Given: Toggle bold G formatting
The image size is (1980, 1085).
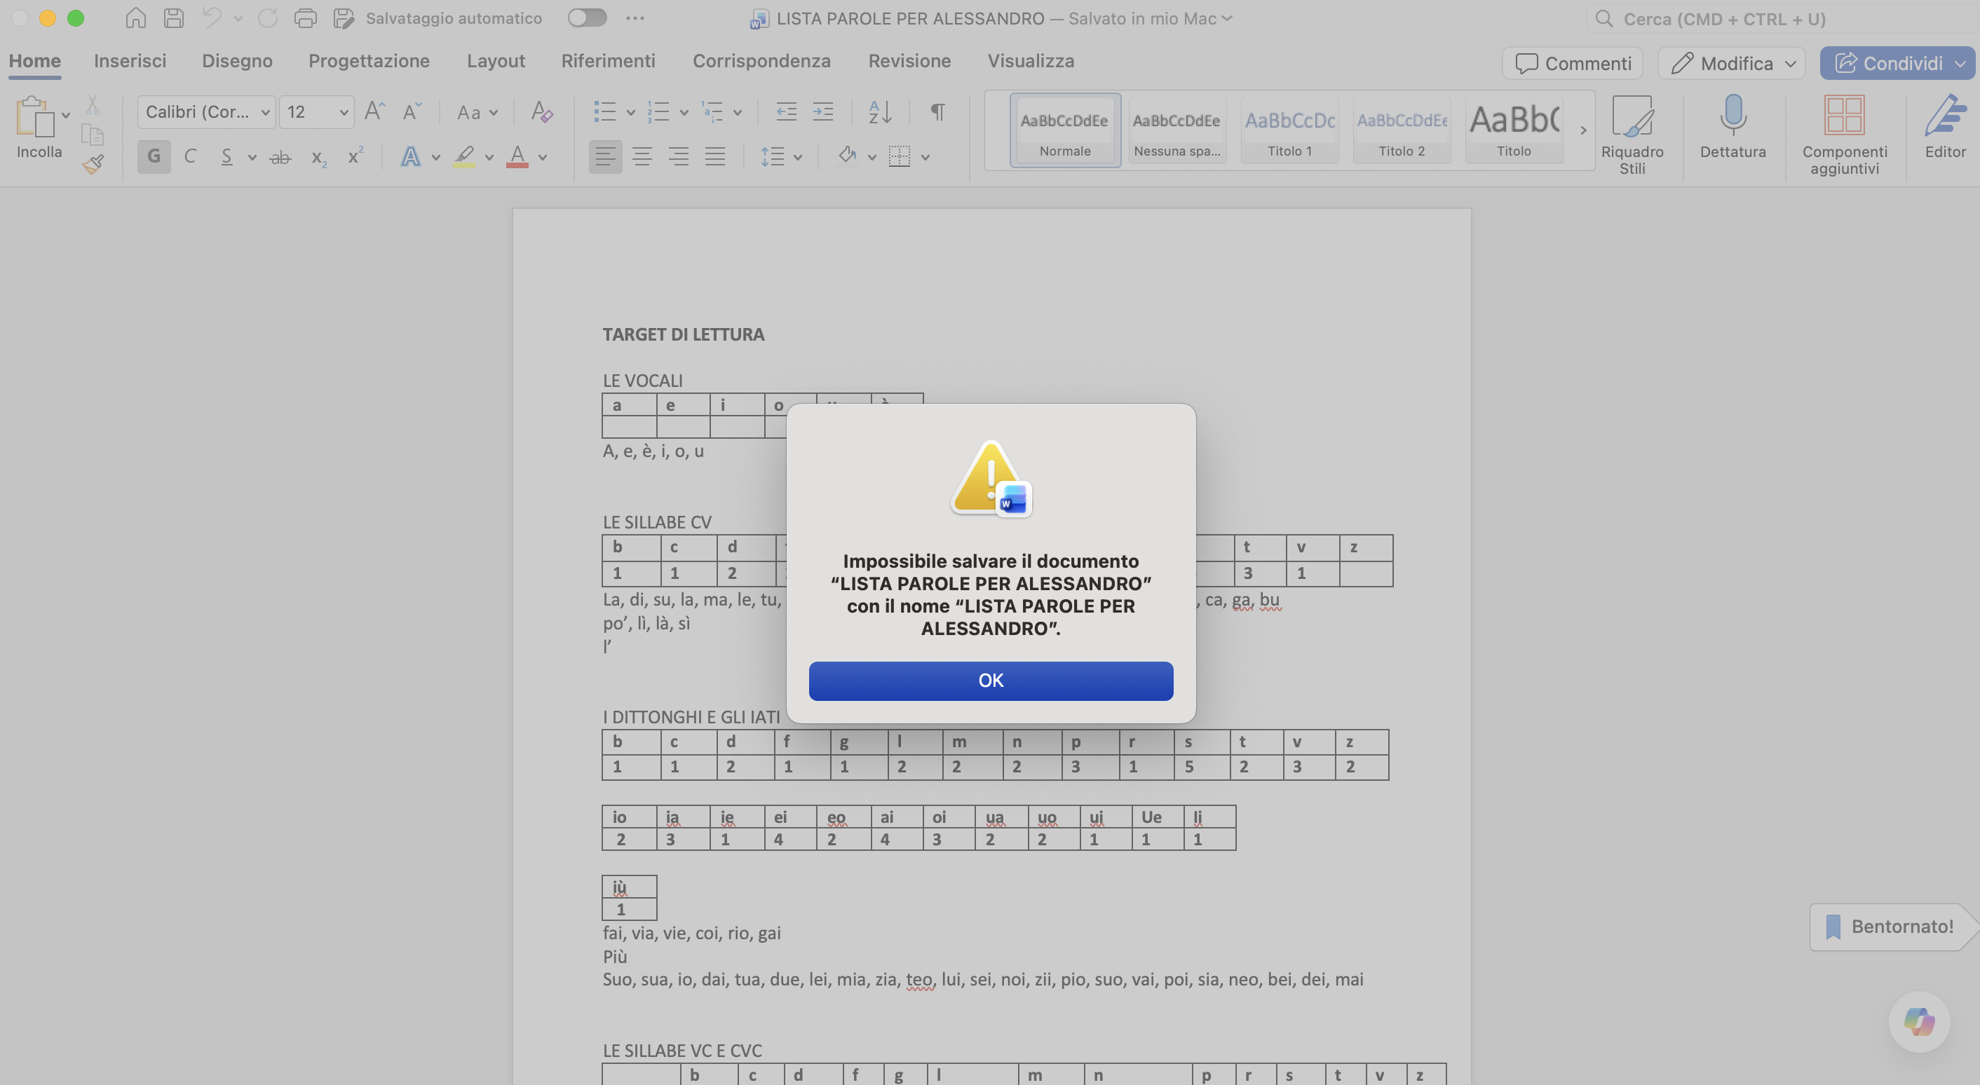Looking at the screenshot, I should point(154,157).
